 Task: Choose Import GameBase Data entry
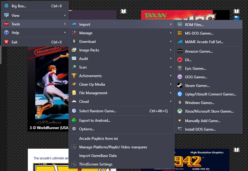(x=121, y=155)
